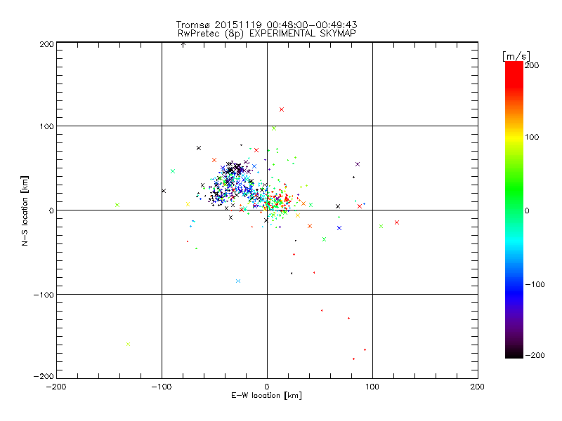Click the colorbar's '0' label
Viewport: 562px width, 421px height.
(527, 210)
